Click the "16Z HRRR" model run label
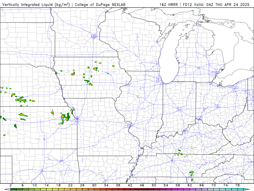Viewport: 254px width, 191px height. click(x=169, y=4)
